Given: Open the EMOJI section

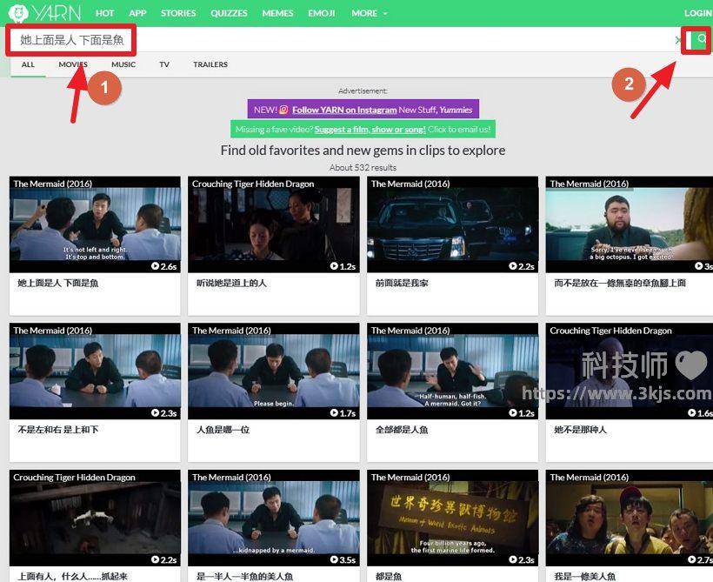Looking at the screenshot, I should click(322, 13).
